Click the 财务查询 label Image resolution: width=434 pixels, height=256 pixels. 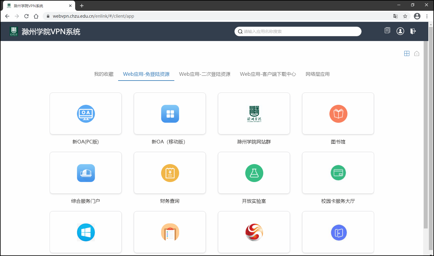(x=170, y=201)
